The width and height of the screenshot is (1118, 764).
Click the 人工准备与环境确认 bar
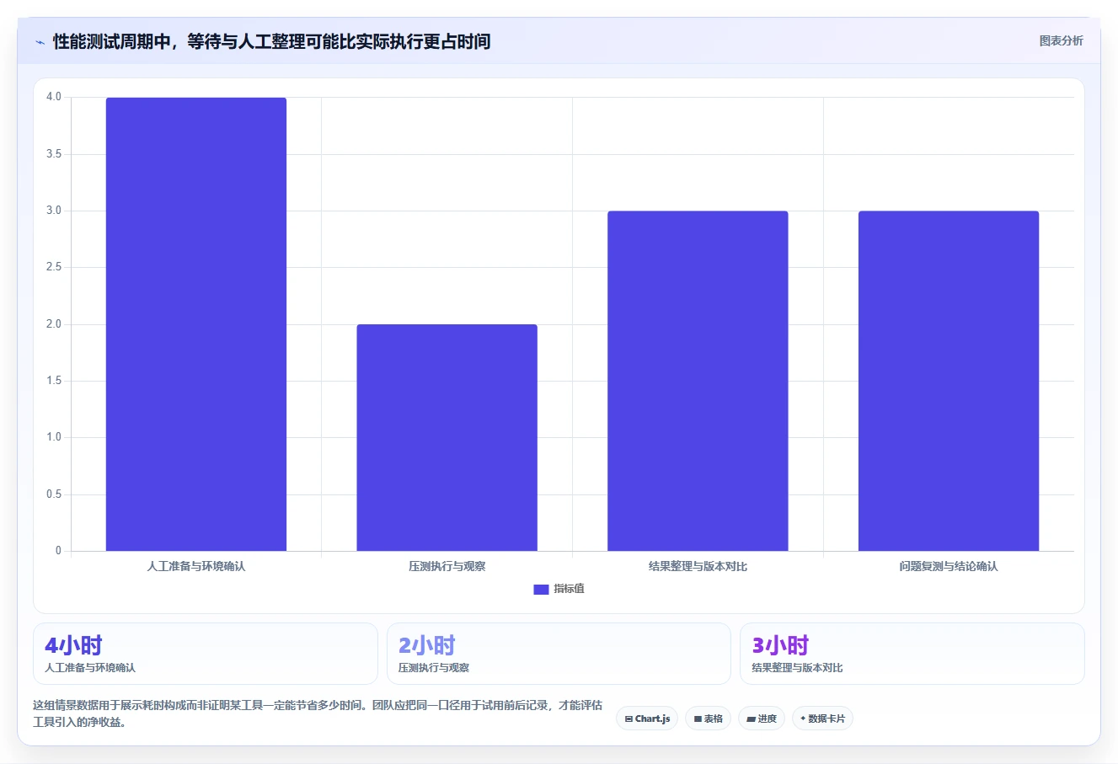click(x=196, y=324)
